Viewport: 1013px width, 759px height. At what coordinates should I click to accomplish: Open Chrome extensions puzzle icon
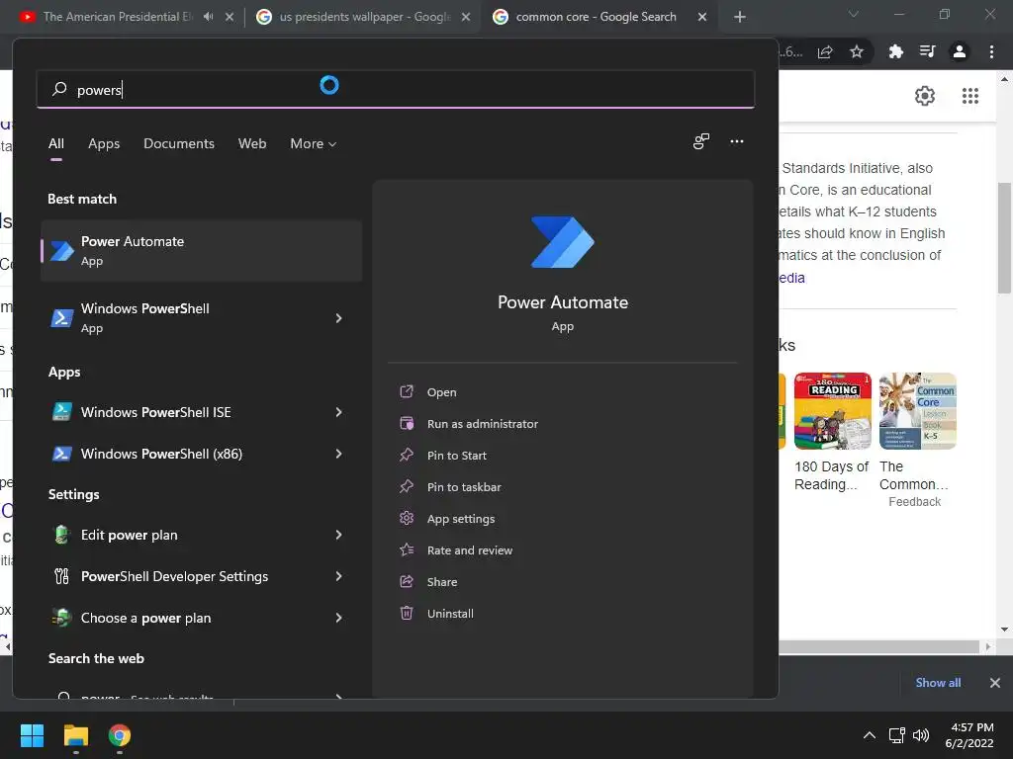(895, 51)
